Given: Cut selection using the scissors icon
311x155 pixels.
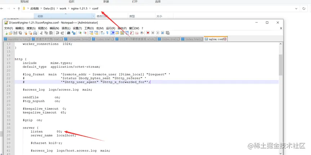Looking at the screenshot, I should click(x=41, y=33).
